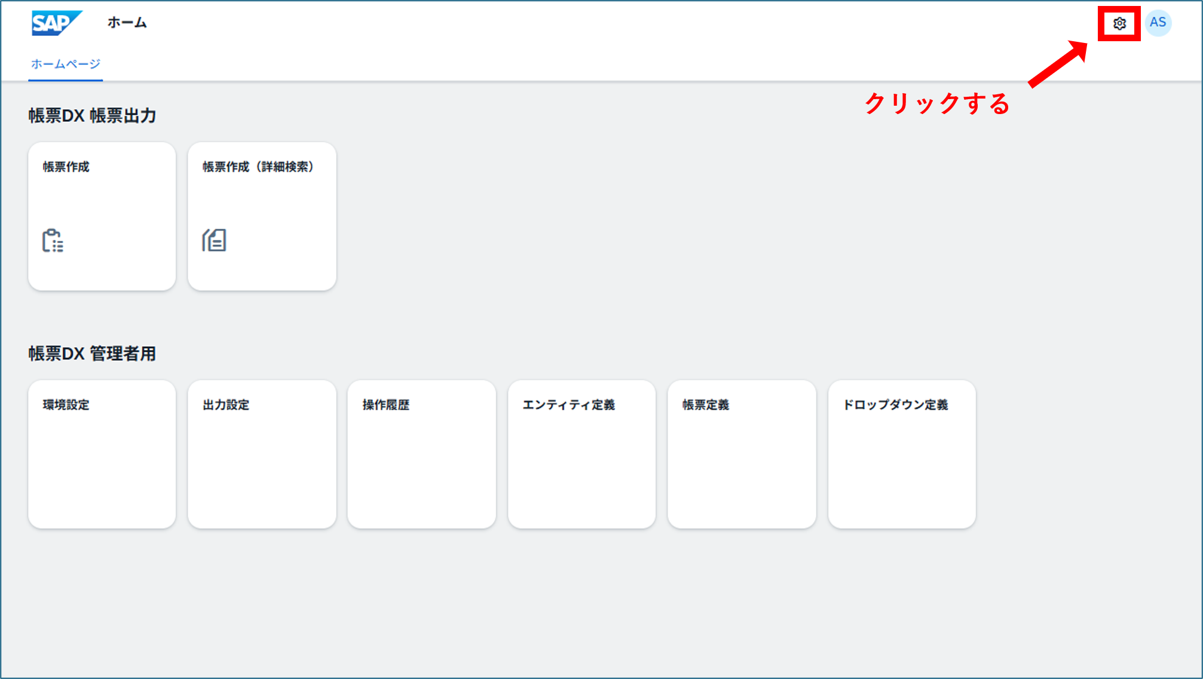
Task: Open the 帳票定義 tile
Action: tap(742, 454)
